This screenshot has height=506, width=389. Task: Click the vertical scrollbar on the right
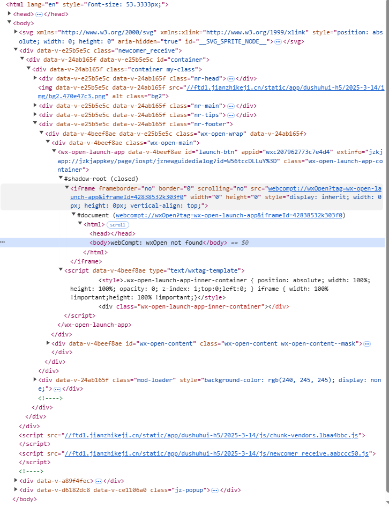tap(387, 245)
